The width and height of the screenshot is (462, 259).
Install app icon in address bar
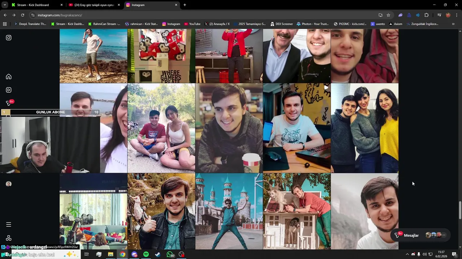click(x=380, y=15)
